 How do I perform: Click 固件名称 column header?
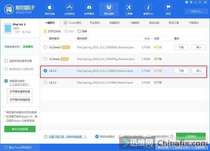tap(82, 39)
